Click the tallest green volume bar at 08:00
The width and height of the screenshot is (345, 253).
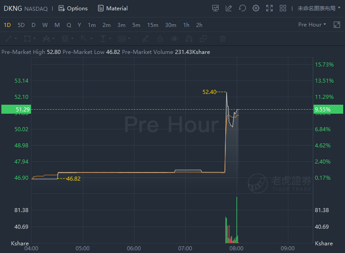point(237,220)
